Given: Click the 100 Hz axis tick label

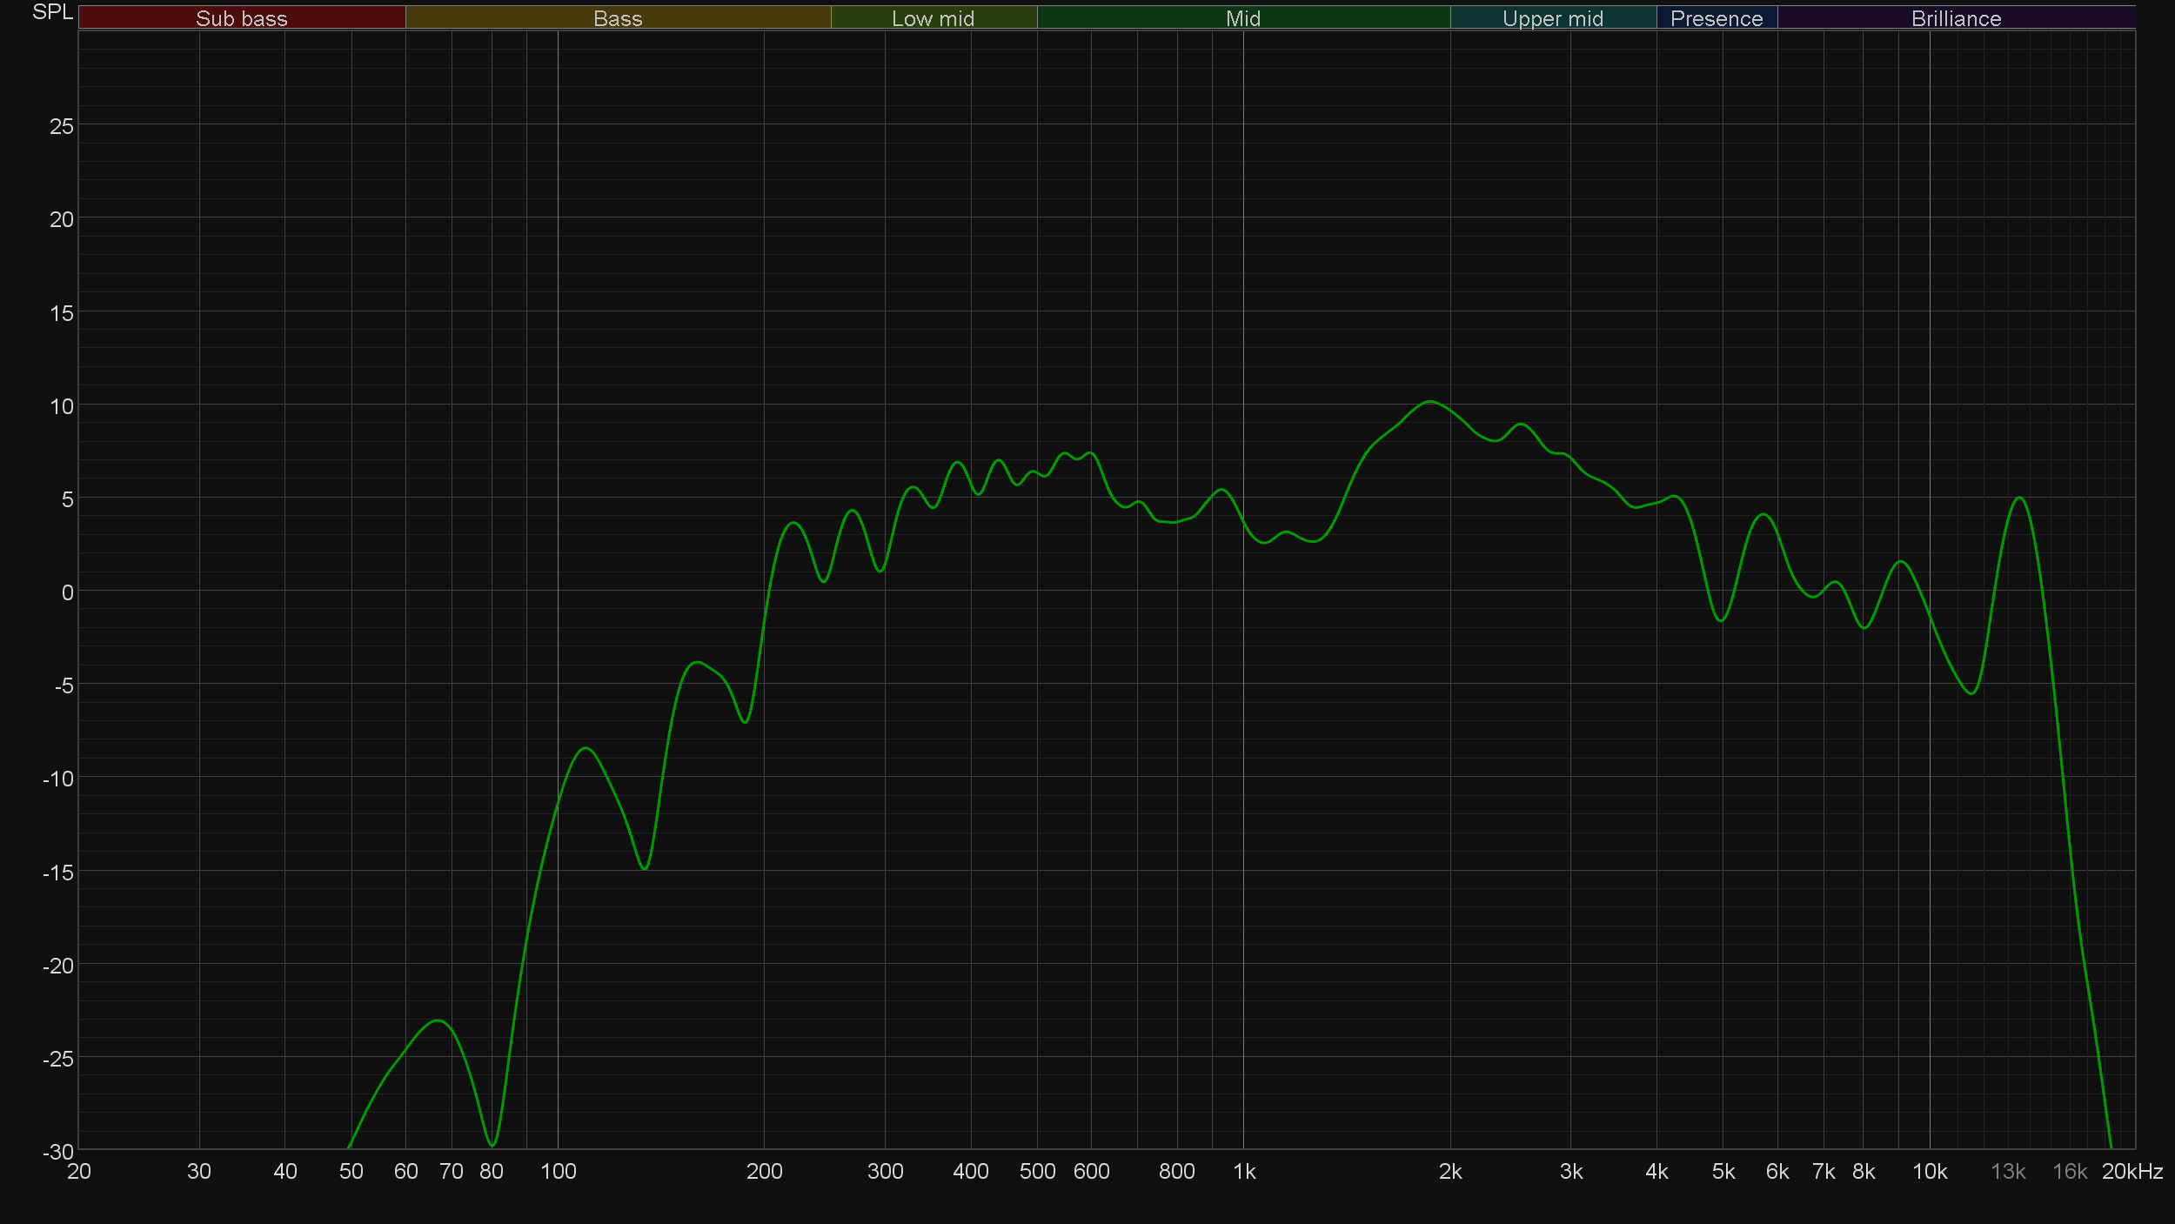Looking at the screenshot, I should pyautogui.click(x=559, y=1172).
